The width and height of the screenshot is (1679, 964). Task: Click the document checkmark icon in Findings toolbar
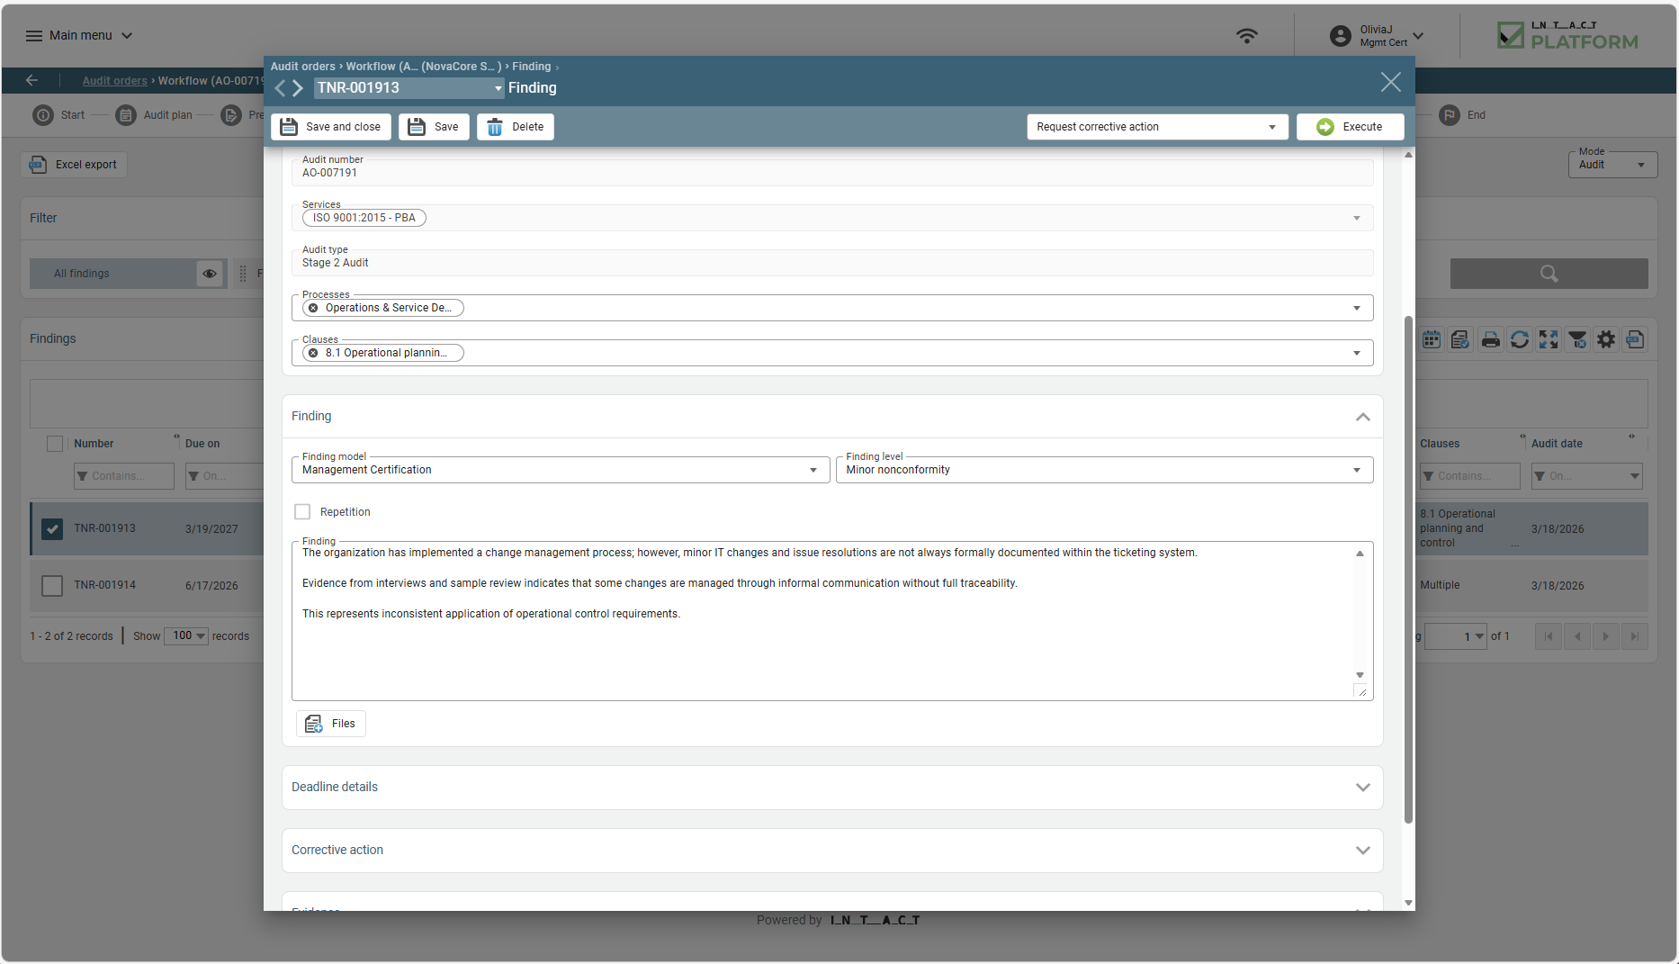coord(1460,339)
